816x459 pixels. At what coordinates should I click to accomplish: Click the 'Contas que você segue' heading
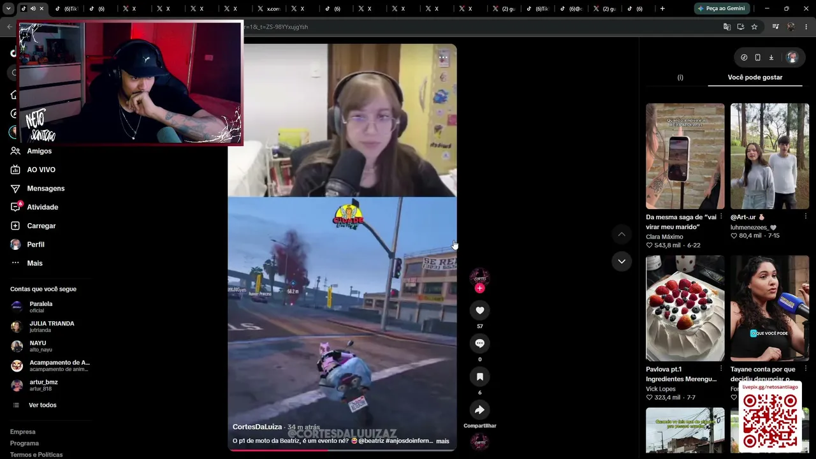point(43,289)
